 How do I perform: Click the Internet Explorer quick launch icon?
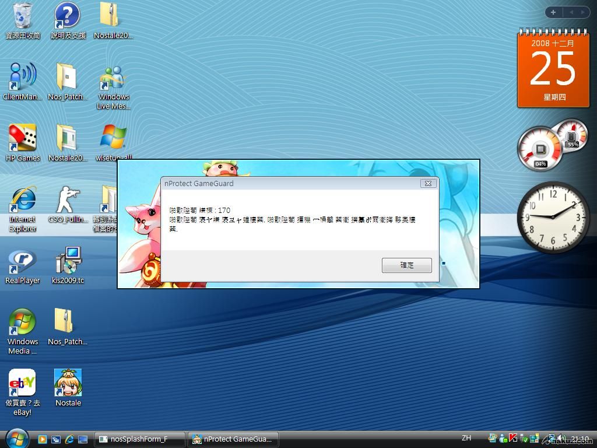(x=69, y=439)
